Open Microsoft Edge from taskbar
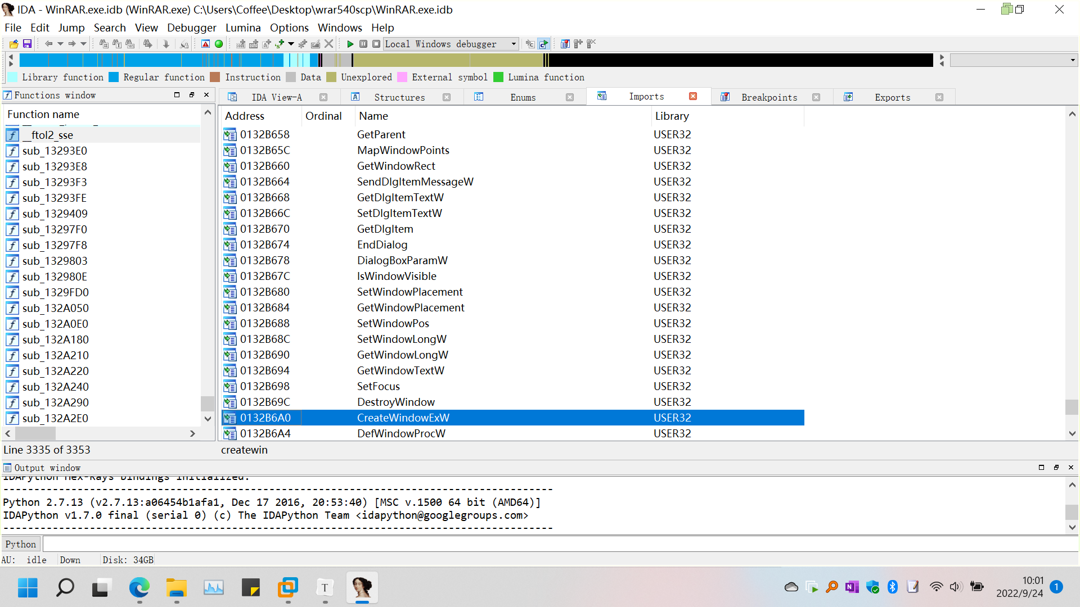This screenshot has width=1080, height=607. pos(139,588)
